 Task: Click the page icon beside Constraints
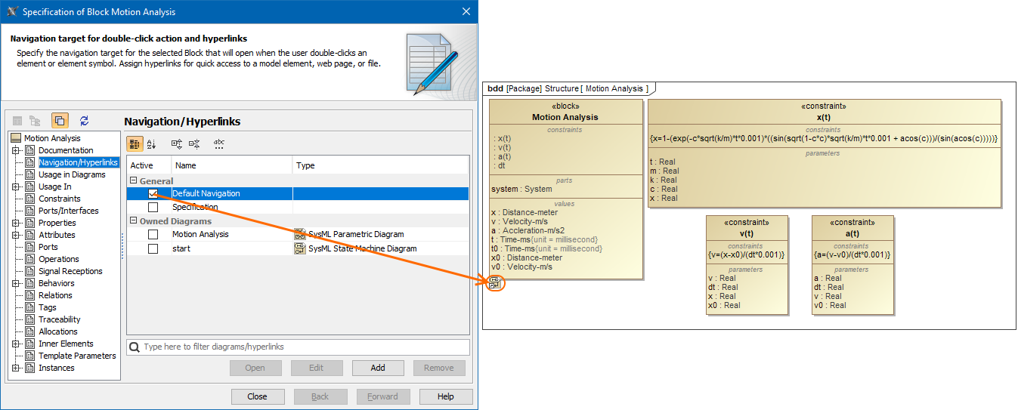pos(30,199)
